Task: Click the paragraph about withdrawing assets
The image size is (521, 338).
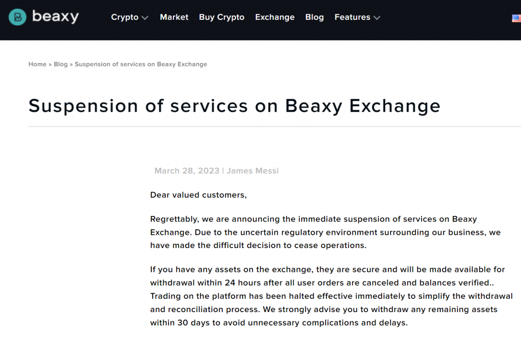Action: coord(331,296)
